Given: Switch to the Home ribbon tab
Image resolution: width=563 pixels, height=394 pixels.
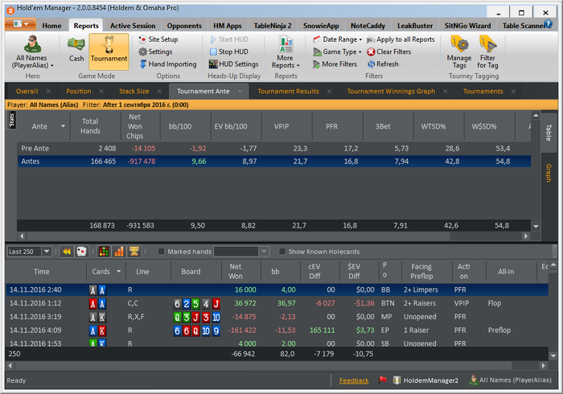Looking at the screenshot, I should click(x=51, y=26).
